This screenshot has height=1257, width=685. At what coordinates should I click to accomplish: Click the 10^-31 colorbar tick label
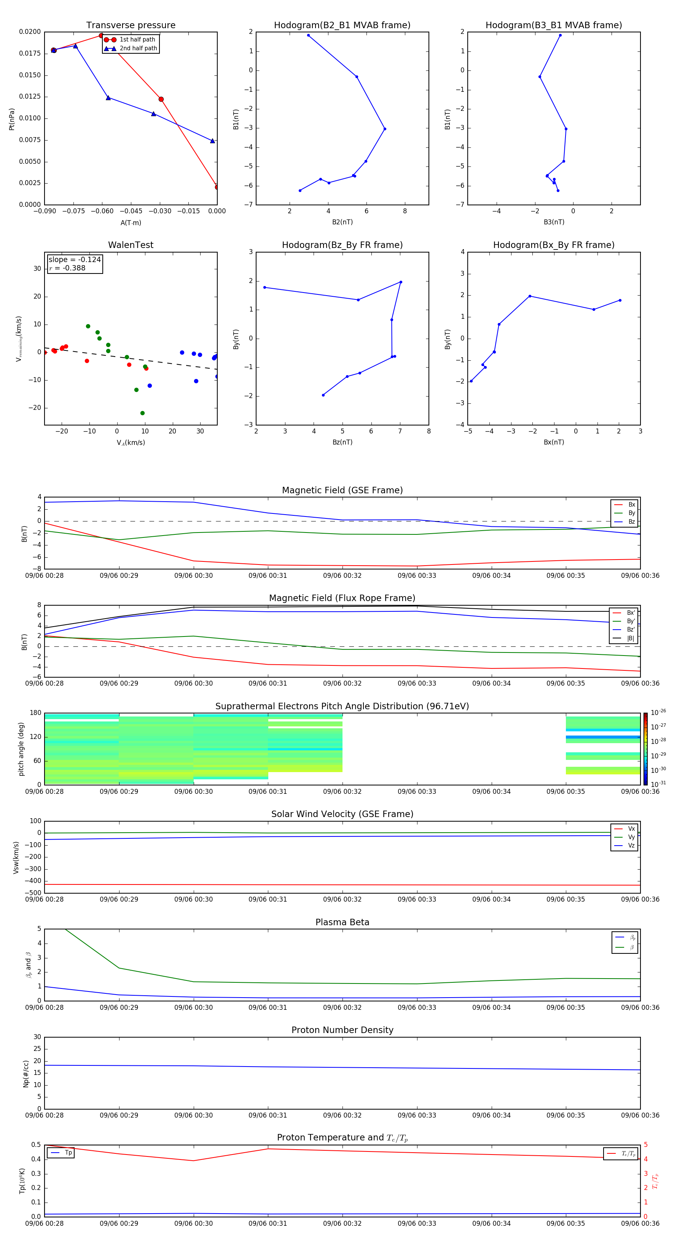coord(658,784)
